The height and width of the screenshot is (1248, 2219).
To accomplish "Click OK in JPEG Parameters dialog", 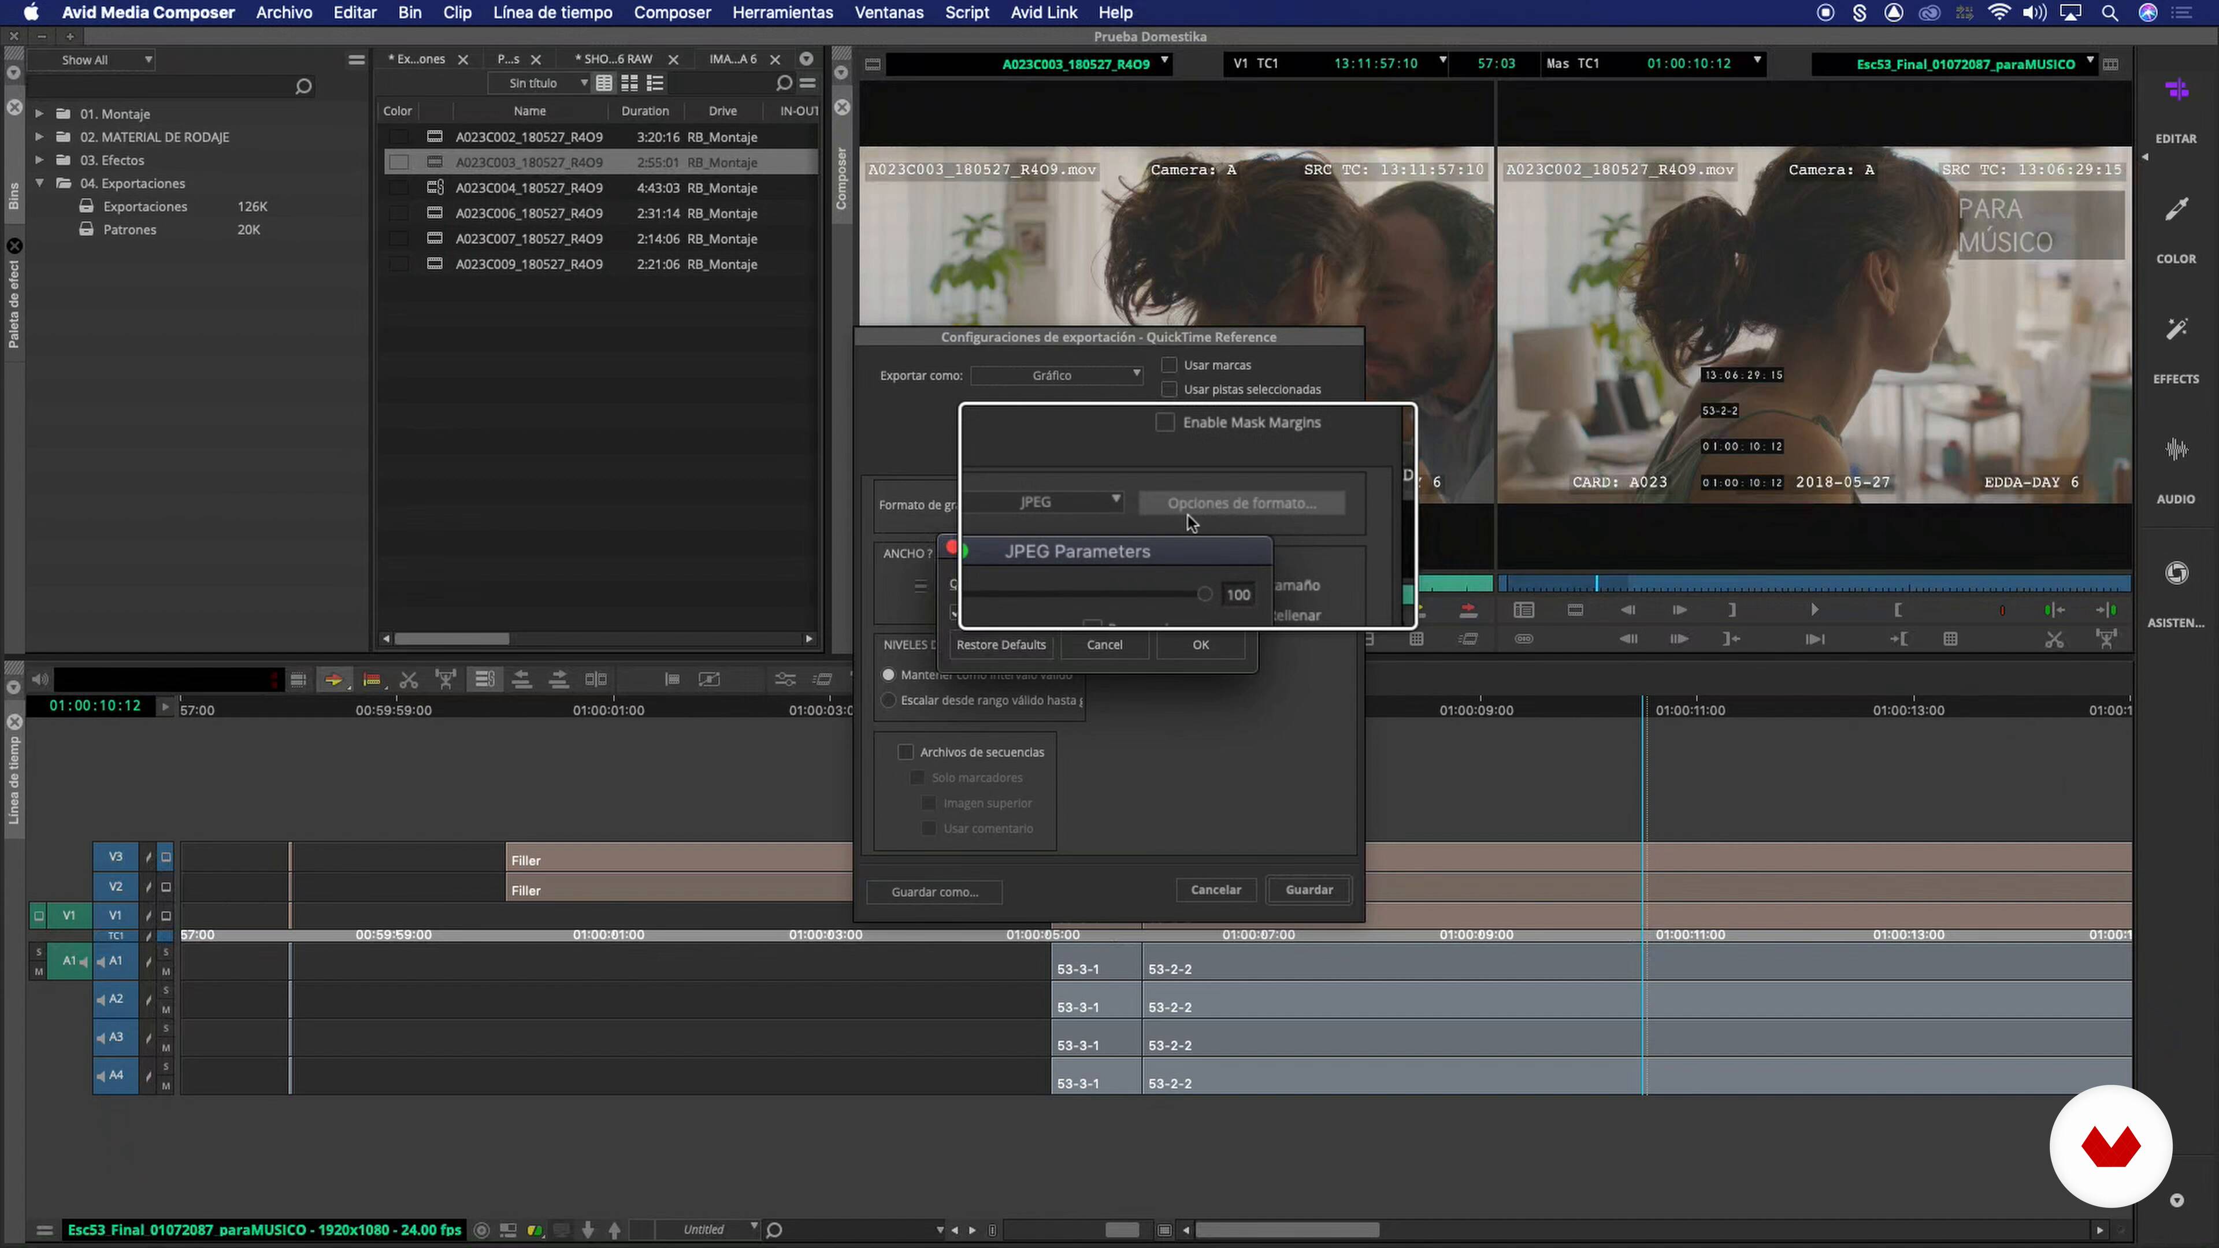I will point(1201,645).
